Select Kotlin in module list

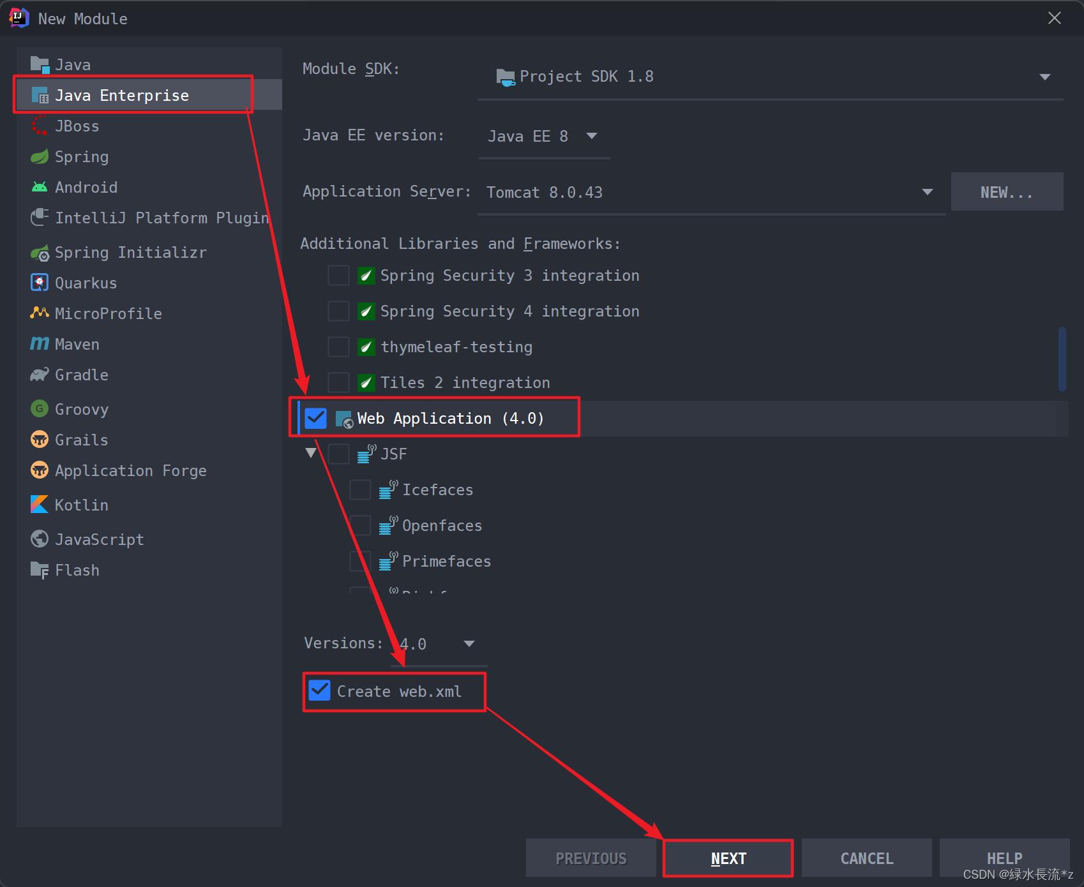click(149, 505)
